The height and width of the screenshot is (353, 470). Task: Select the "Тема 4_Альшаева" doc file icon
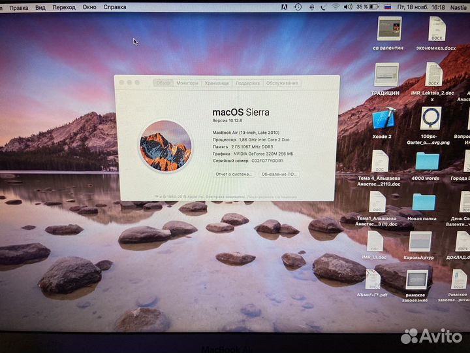(x=380, y=161)
